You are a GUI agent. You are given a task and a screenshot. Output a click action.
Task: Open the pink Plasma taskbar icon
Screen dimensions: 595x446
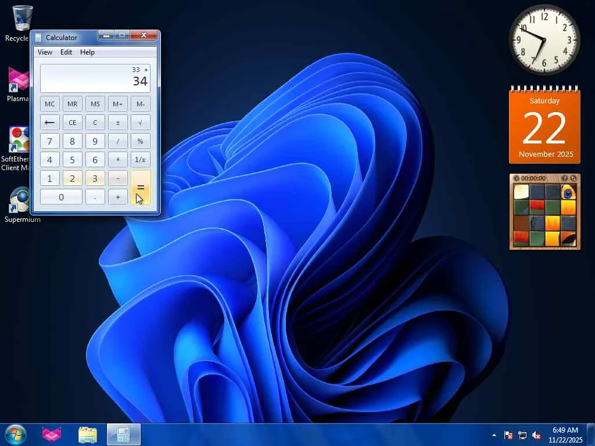[x=52, y=434]
